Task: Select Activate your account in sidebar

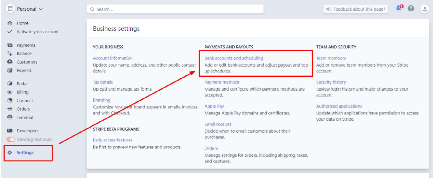Action: click(38, 32)
